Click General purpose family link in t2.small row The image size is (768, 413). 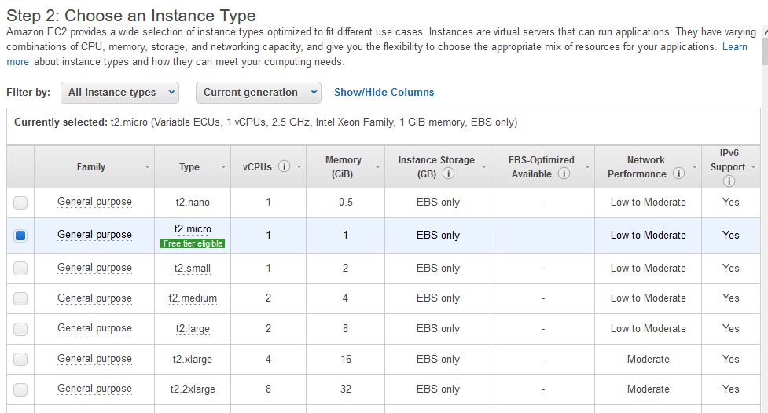point(94,268)
